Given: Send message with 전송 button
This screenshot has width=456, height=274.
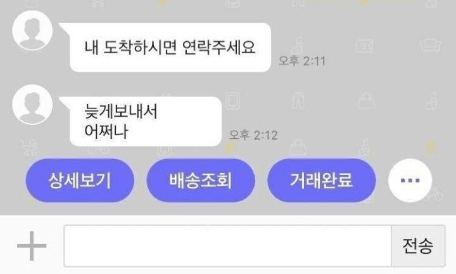Looking at the screenshot, I should coord(418,245).
